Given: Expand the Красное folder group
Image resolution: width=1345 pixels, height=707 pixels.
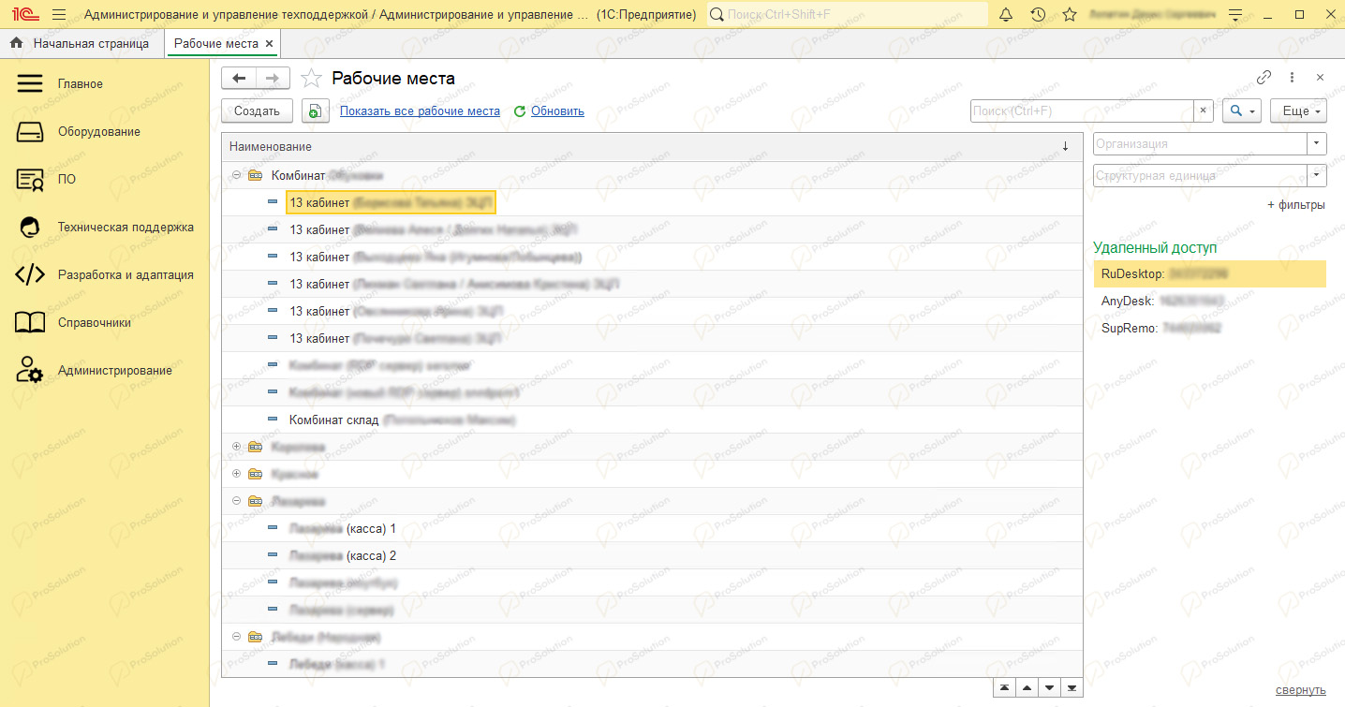Looking at the screenshot, I should [237, 474].
